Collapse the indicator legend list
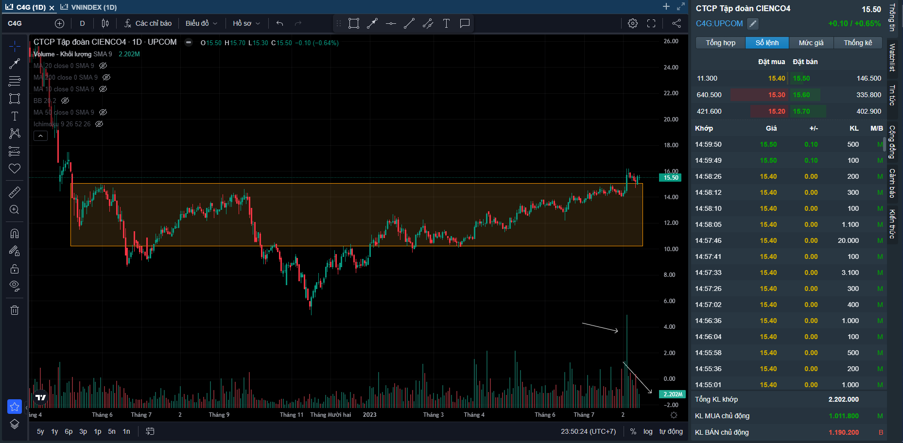The width and height of the screenshot is (903, 443). pos(40,136)
